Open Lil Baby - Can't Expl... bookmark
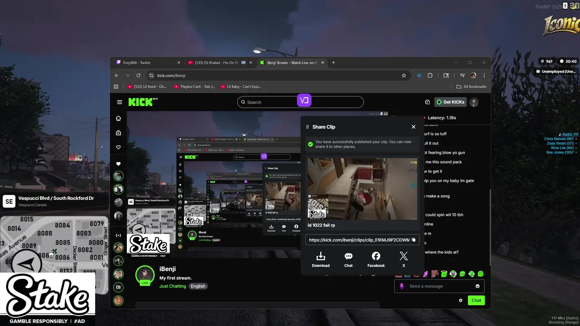The width and height of the screenshot is (580, 326). (x=241, y=86)
